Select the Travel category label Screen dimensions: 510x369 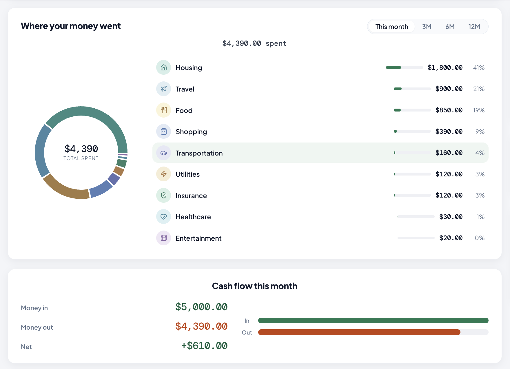(185, 89)
